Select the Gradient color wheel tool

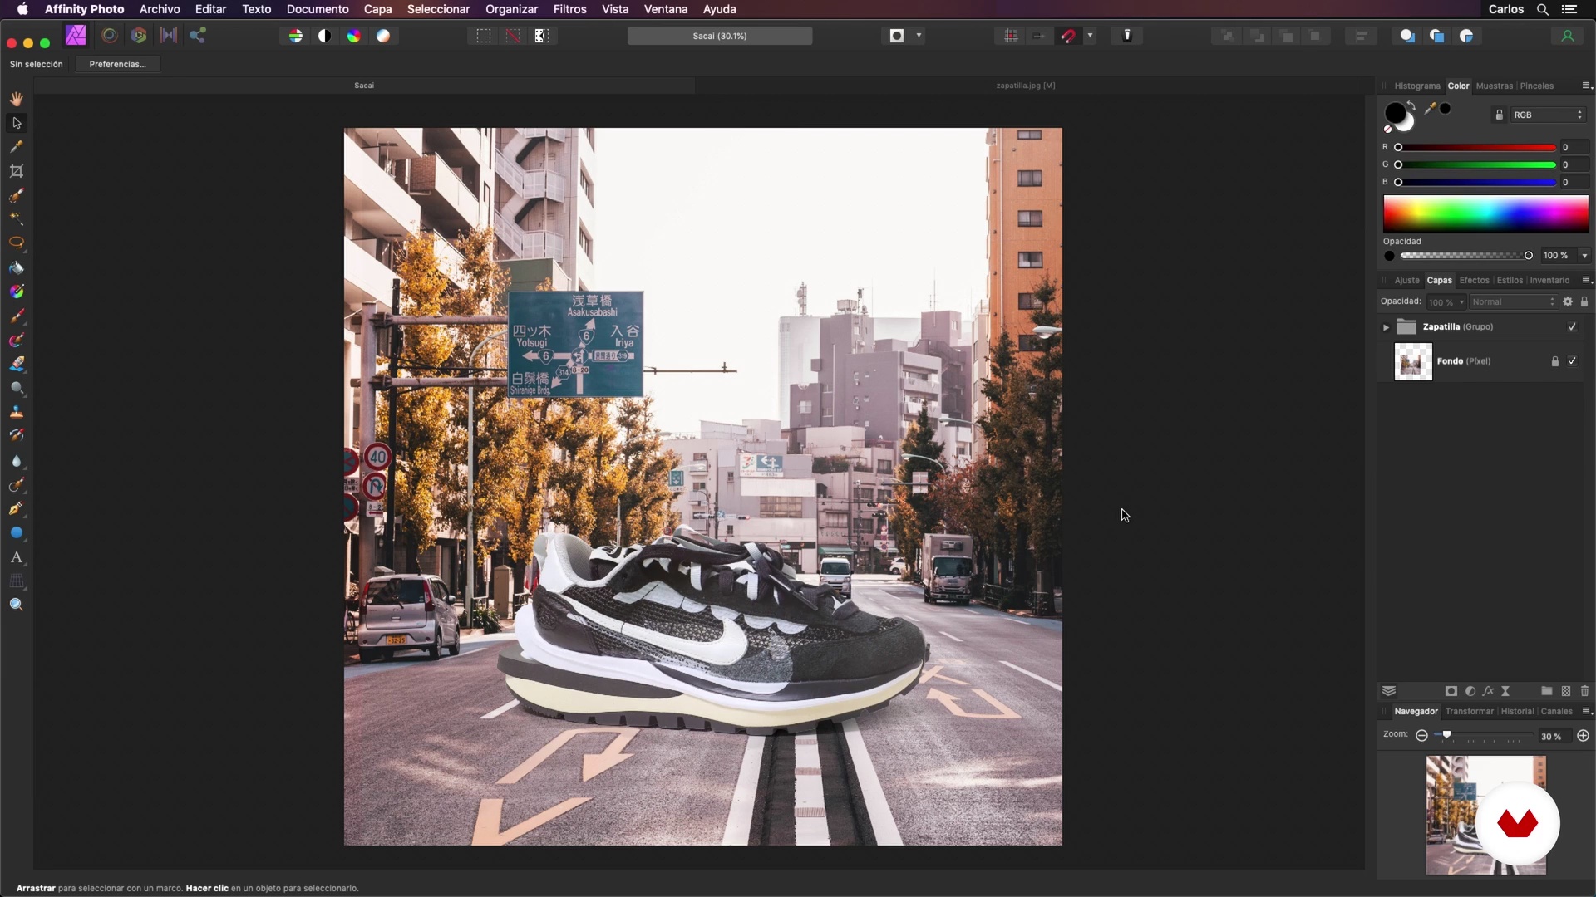17,292
